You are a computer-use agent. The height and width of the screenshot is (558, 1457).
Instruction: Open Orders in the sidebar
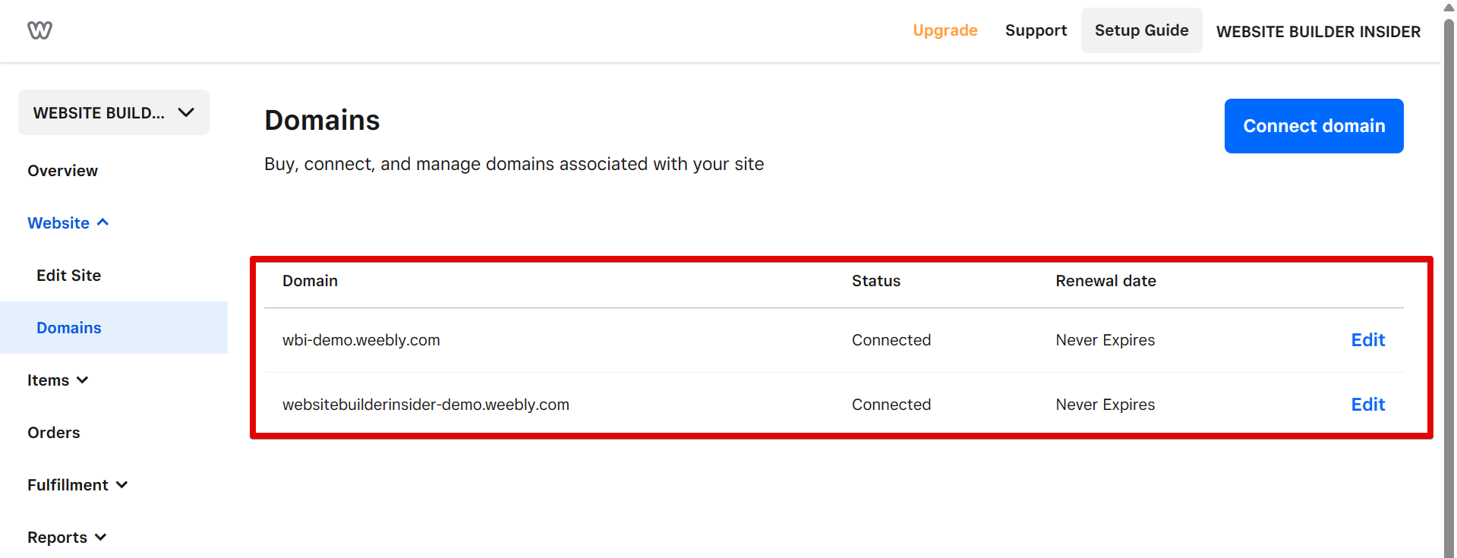pyautogui.click(x=53, y=433)
